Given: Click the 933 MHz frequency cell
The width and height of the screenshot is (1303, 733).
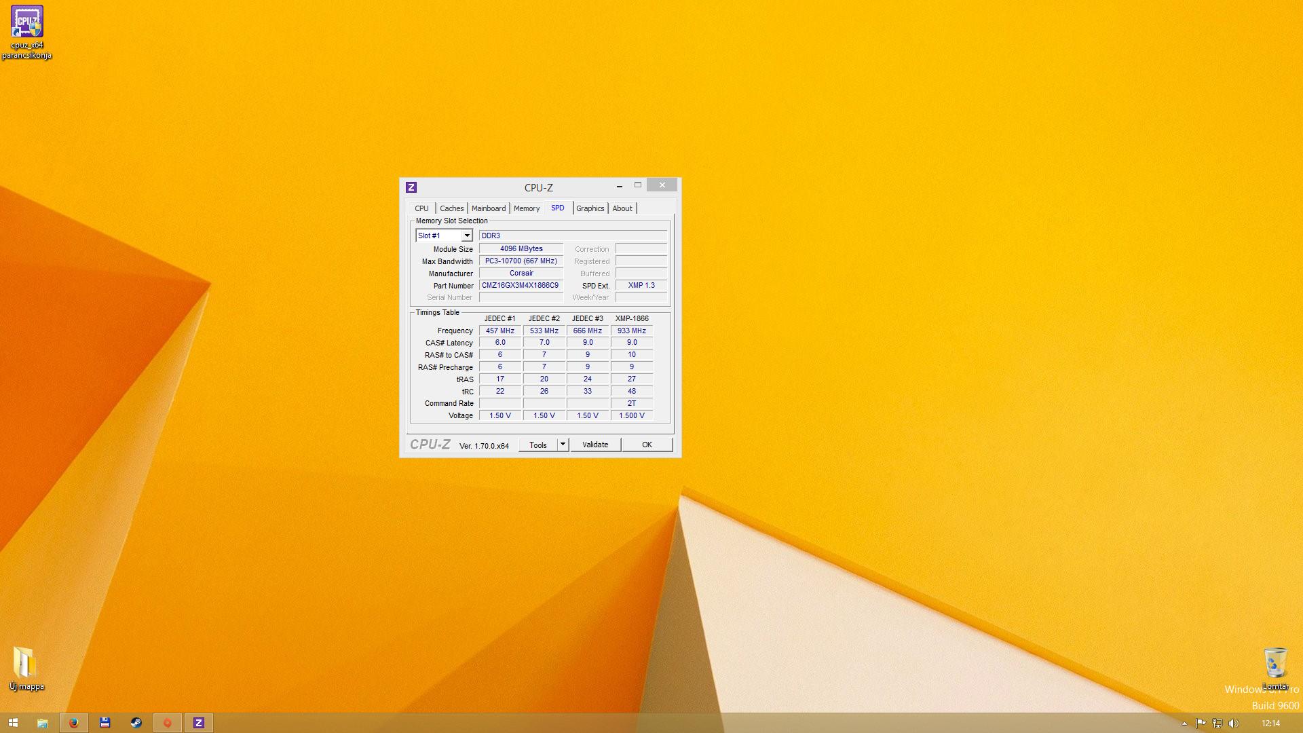Looking at the screenshot, I should click(632, 331).
